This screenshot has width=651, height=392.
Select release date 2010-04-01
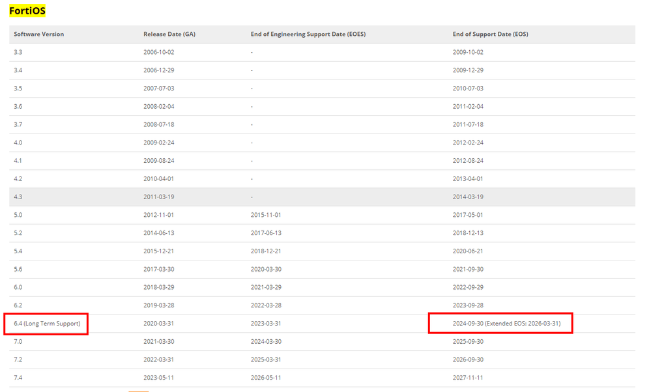(x=159, y=179)
